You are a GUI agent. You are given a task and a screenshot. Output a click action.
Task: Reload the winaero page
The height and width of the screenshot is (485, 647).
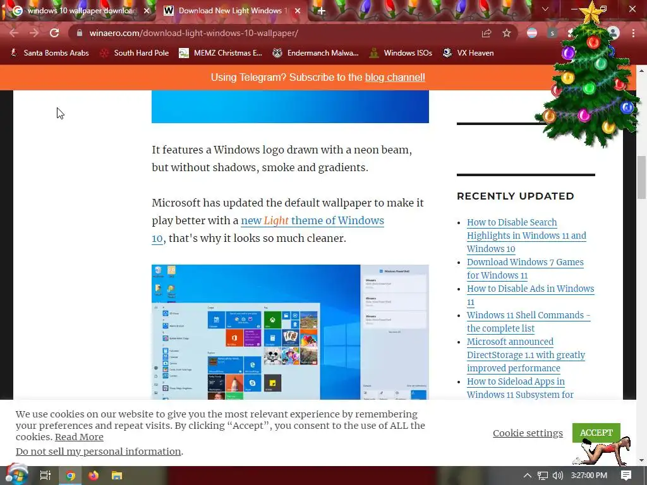54,33
